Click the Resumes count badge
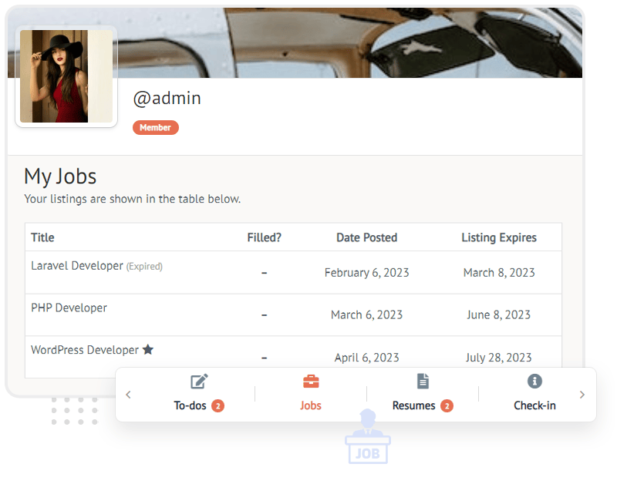The image size is (617, 501). [447, 405]
